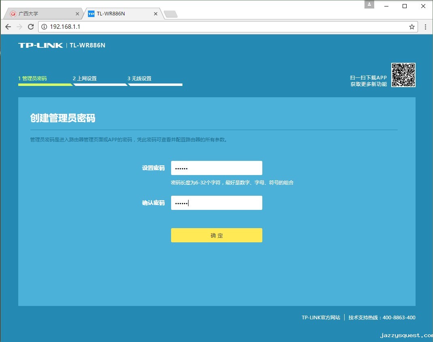The width and height of the screenshot is (433, 342).
Task: Close the TL-WR886N tab
Action: 155,14
